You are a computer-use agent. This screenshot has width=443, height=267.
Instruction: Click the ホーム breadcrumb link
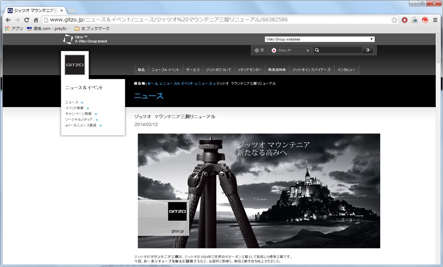153,83
